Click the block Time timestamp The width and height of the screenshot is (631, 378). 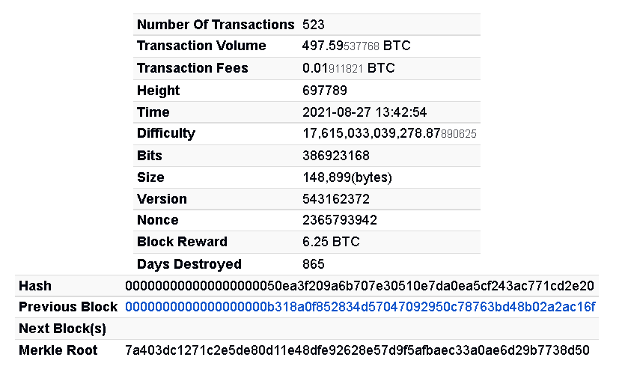(x=365, y=112)
